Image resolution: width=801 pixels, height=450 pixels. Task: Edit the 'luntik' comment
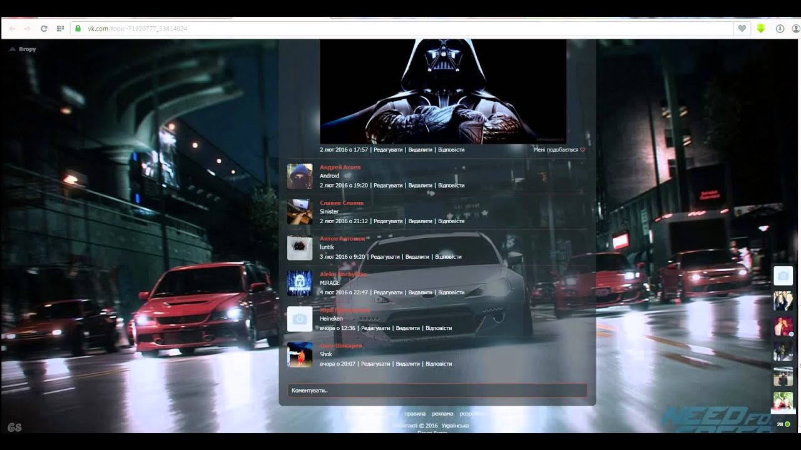tap(385, 257)
